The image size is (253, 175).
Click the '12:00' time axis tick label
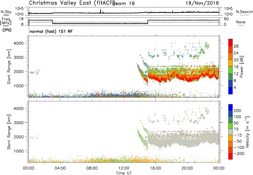pos(124,168)
